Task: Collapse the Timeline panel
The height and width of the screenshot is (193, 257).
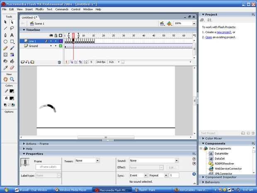Action: tap(24, 30)
